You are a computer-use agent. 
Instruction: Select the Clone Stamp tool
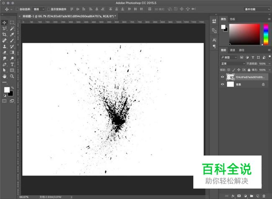(x=4, y=46)
